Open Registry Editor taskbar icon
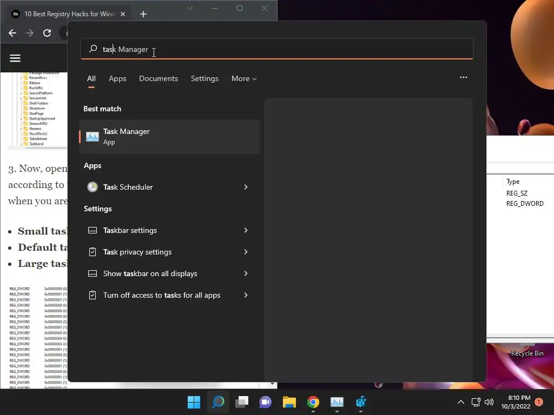Screen dimensions: 554x415 (x=361, y=402)
